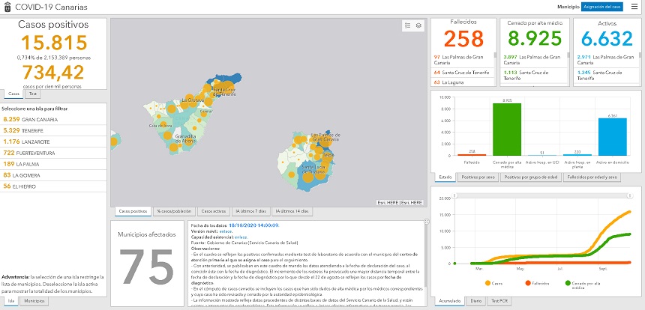This screenshot has height=310, width=645.
Task: Click the Canarias government logo
Action: pyautogui.click(x=7, y=7)
